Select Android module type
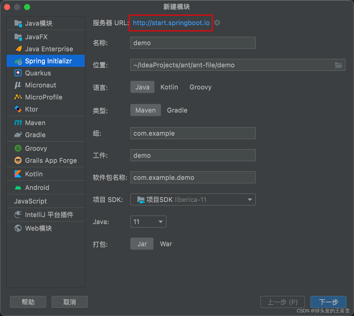The width and height of the screenshot is (354, 316). point(46,188)
